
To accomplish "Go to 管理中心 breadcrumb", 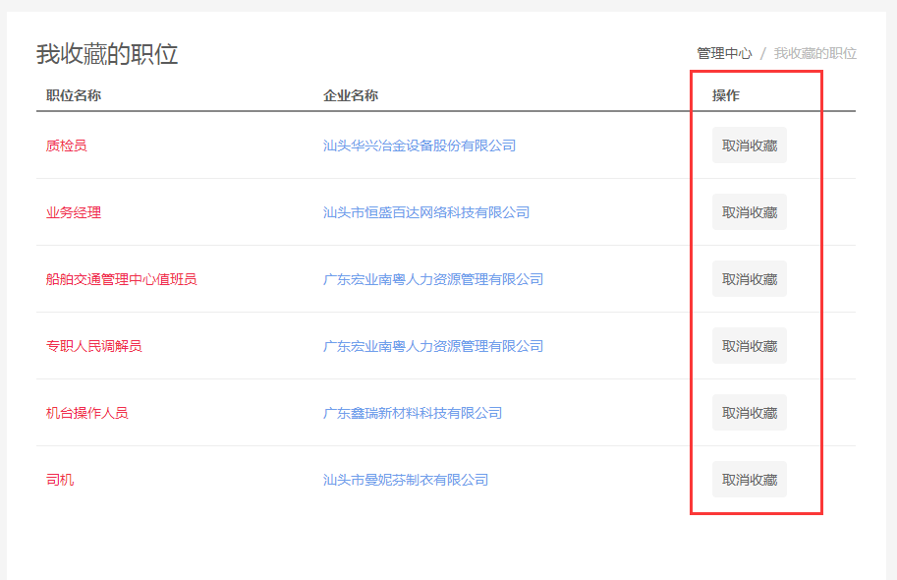I will [x=724, y=53].
